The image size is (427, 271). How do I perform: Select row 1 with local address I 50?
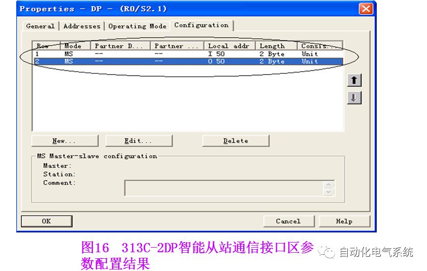tap(188, 54)
